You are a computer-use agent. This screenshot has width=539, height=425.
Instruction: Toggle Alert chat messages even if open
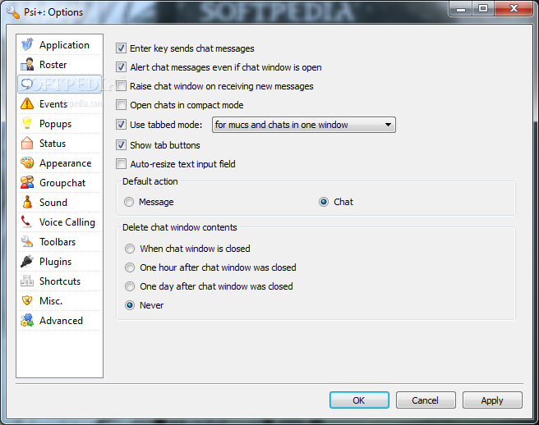click(121, 67)
